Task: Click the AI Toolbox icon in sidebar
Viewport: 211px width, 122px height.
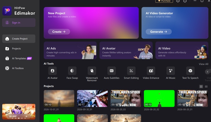Action: 7,68
